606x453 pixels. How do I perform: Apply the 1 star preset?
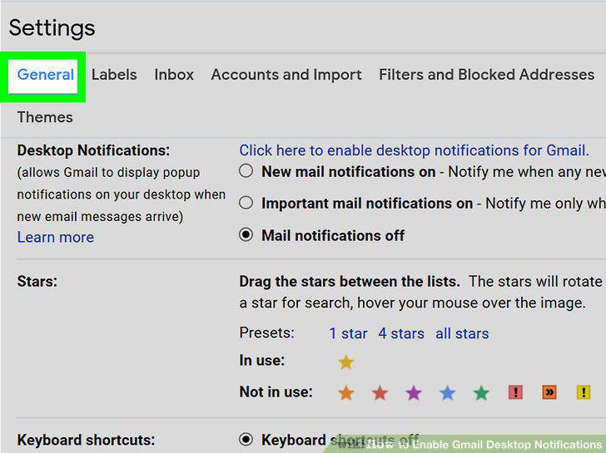pos(348,333)
